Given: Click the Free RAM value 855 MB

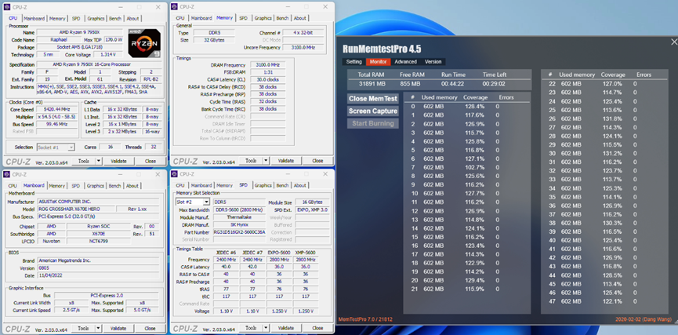Looking at the screenshot, I should (411, 84).
